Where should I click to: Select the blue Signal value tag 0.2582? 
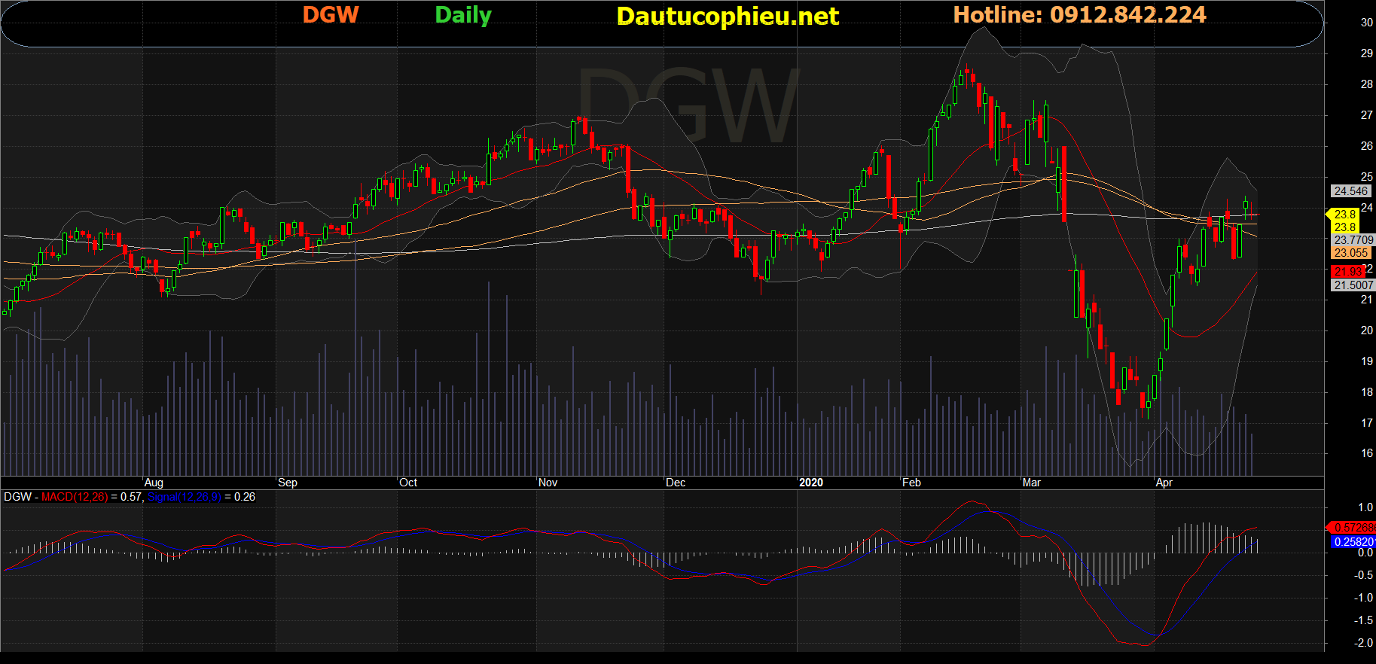pos(1353,542)
